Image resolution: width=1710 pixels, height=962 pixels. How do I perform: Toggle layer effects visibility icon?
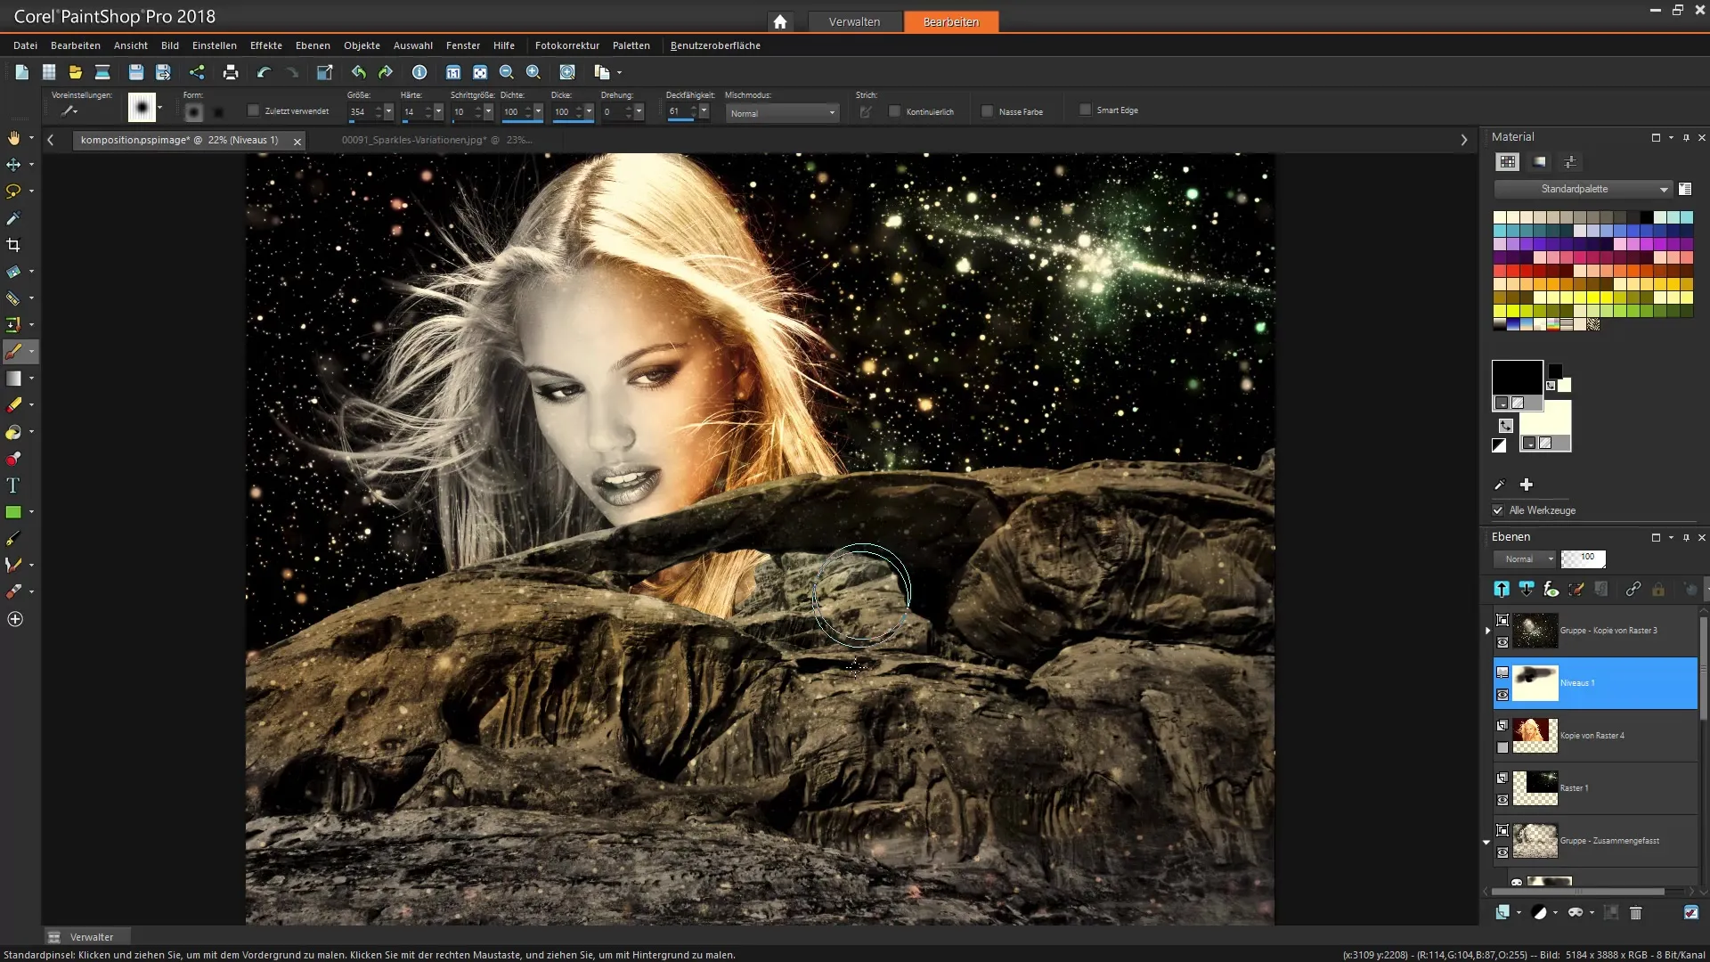tap(1551, 589)
